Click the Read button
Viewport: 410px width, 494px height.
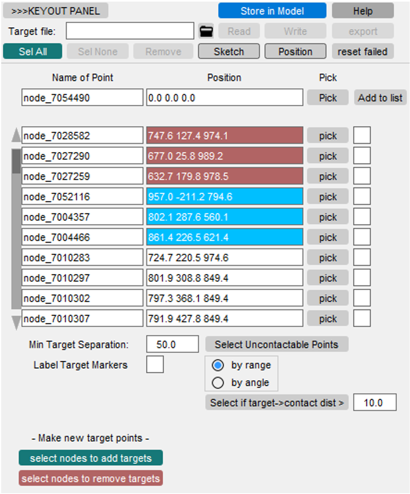(239, 31)
